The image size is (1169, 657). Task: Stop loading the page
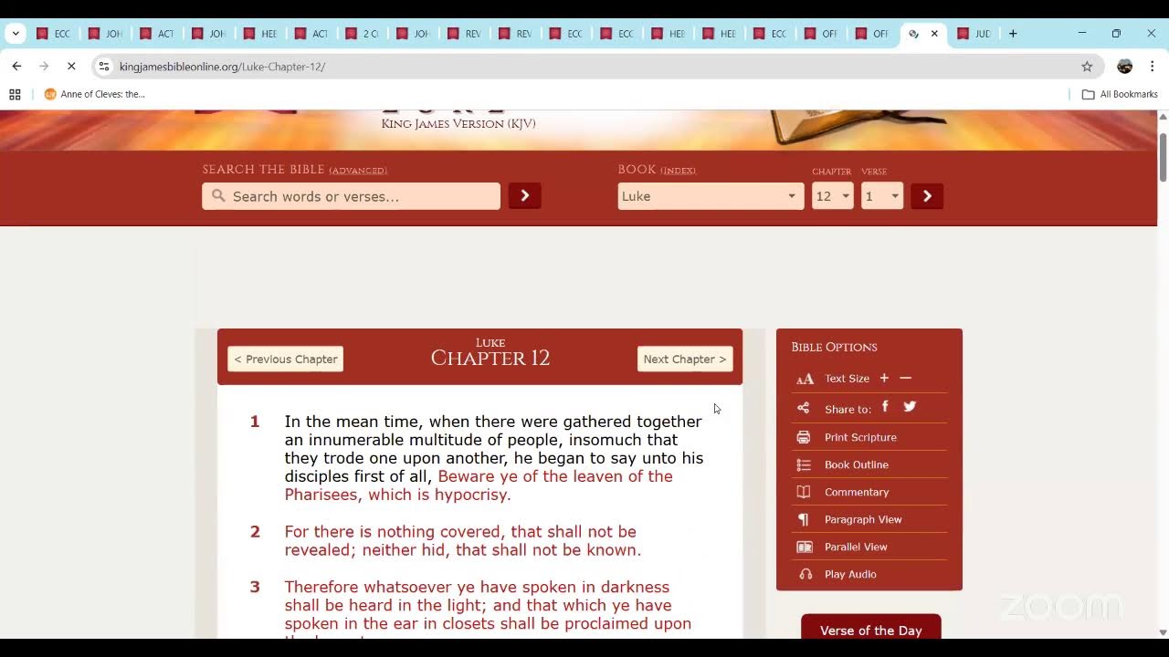point(71,66)
